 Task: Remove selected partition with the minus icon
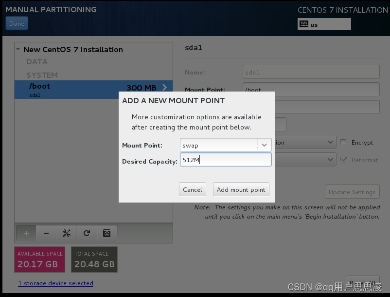(46, 233)
